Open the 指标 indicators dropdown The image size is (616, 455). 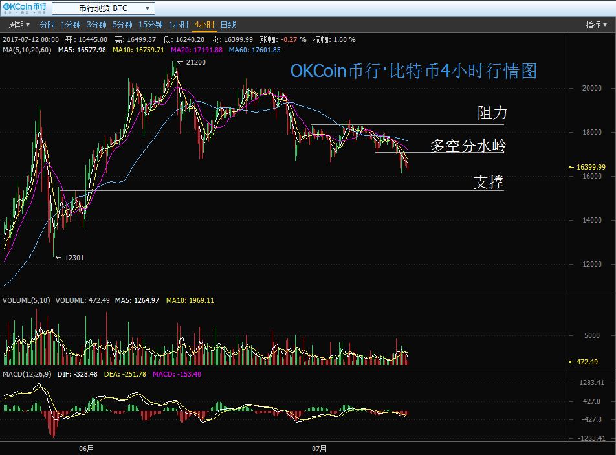[x=595, y=25]
